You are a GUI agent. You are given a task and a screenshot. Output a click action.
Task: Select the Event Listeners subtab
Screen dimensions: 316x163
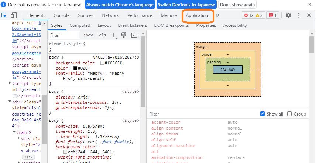(133, 25)
